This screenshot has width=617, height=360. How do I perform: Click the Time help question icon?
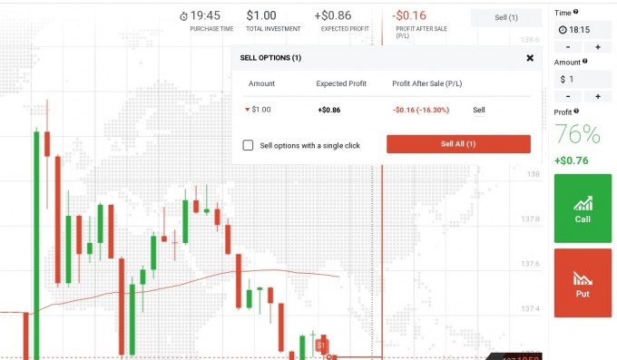click(575, 12)
